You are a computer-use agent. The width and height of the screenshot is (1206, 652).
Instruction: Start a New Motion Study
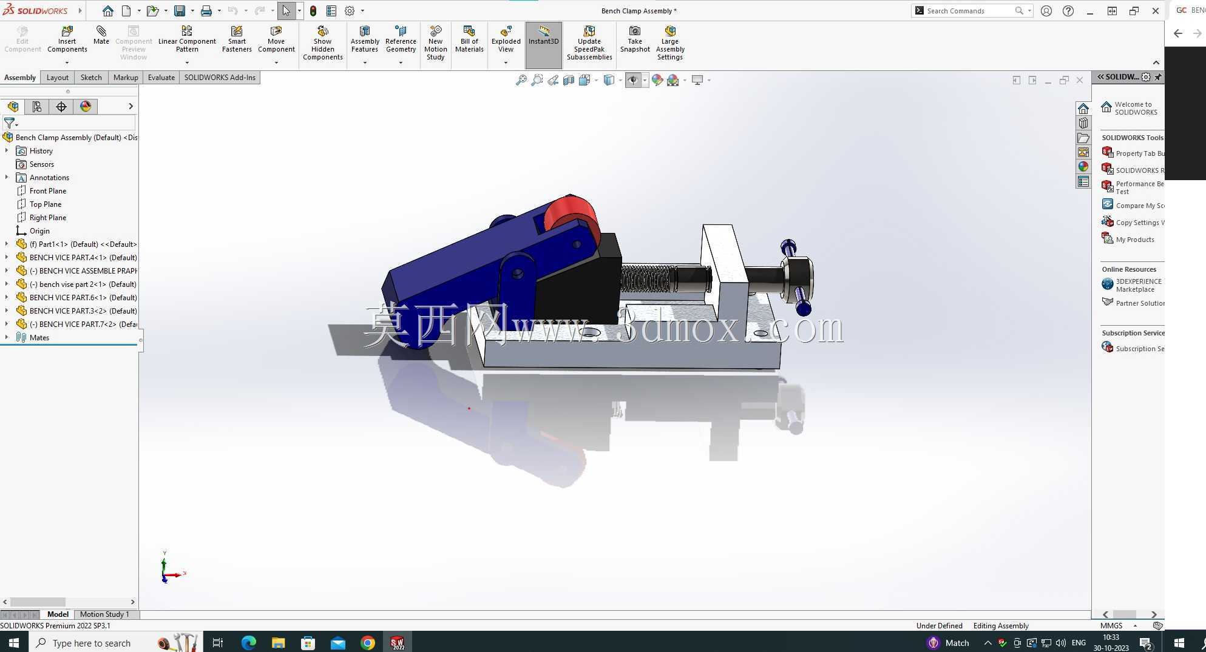(436, 43)
